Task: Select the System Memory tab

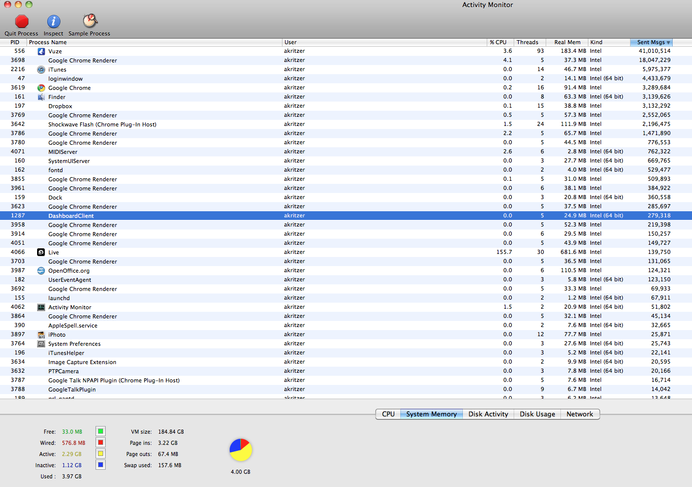Action: pyautogui.click(x=431, y=414)
